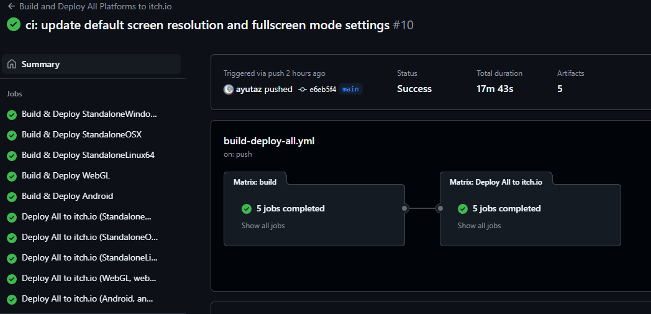The width and height of the screenshot is (651, 314).
Task: Click the Artifacts count 5
Action: pyautogui.click(x=560, y=89)
